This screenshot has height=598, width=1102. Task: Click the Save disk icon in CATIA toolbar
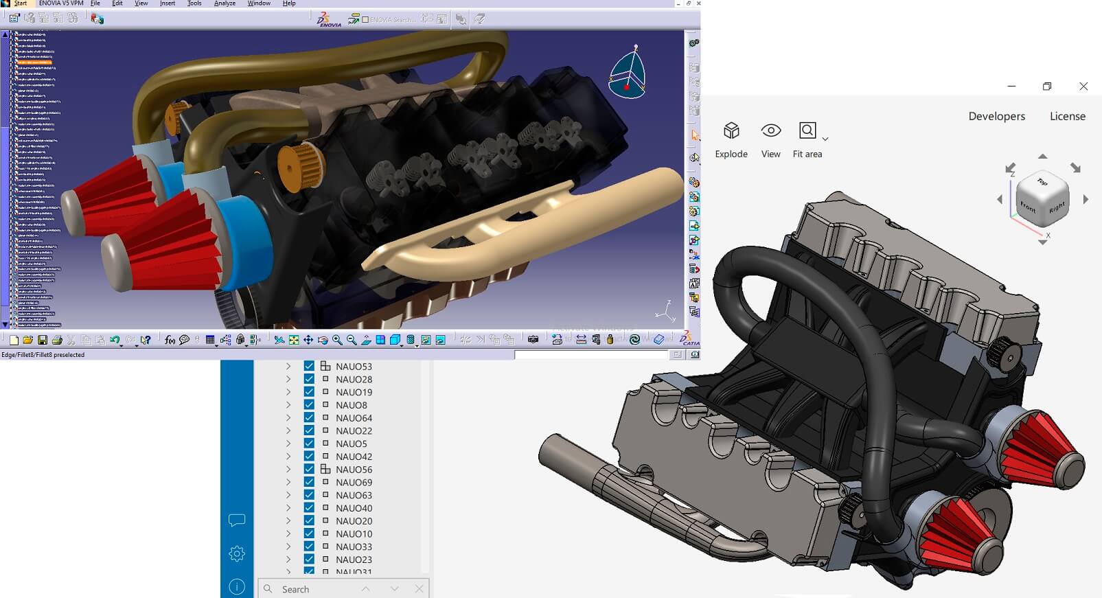[x=43, y=340]
